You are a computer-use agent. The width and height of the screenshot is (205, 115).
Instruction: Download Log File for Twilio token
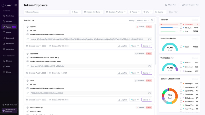click(x=123, y=100)
